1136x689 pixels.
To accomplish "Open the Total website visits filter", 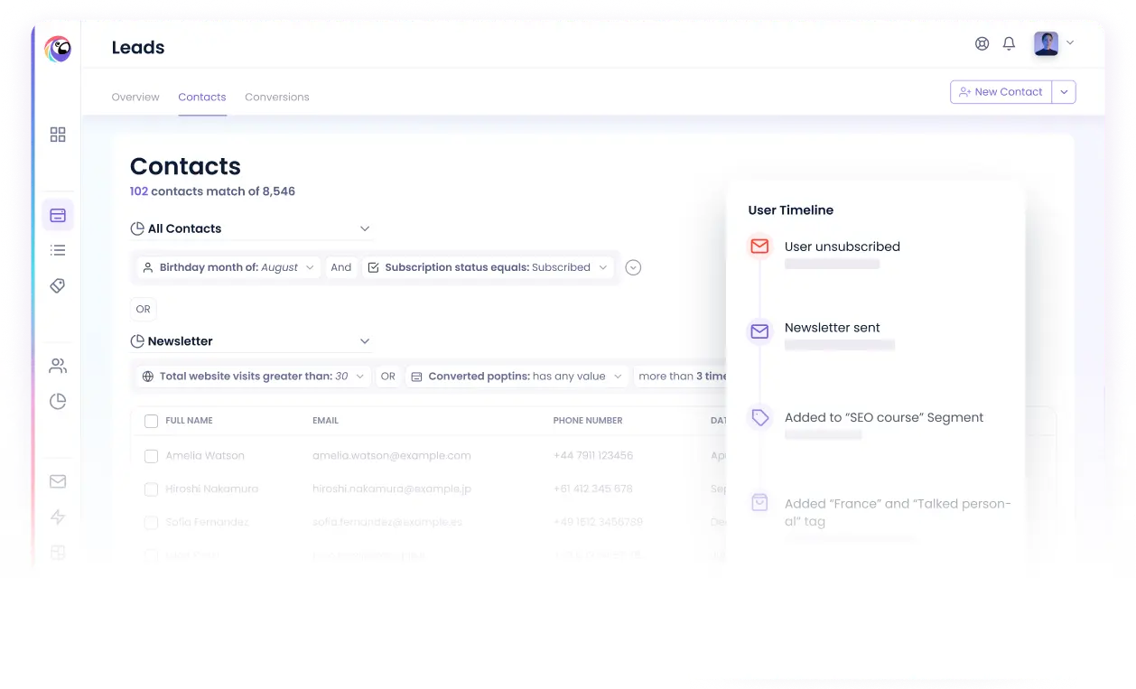I will [253, 377].
